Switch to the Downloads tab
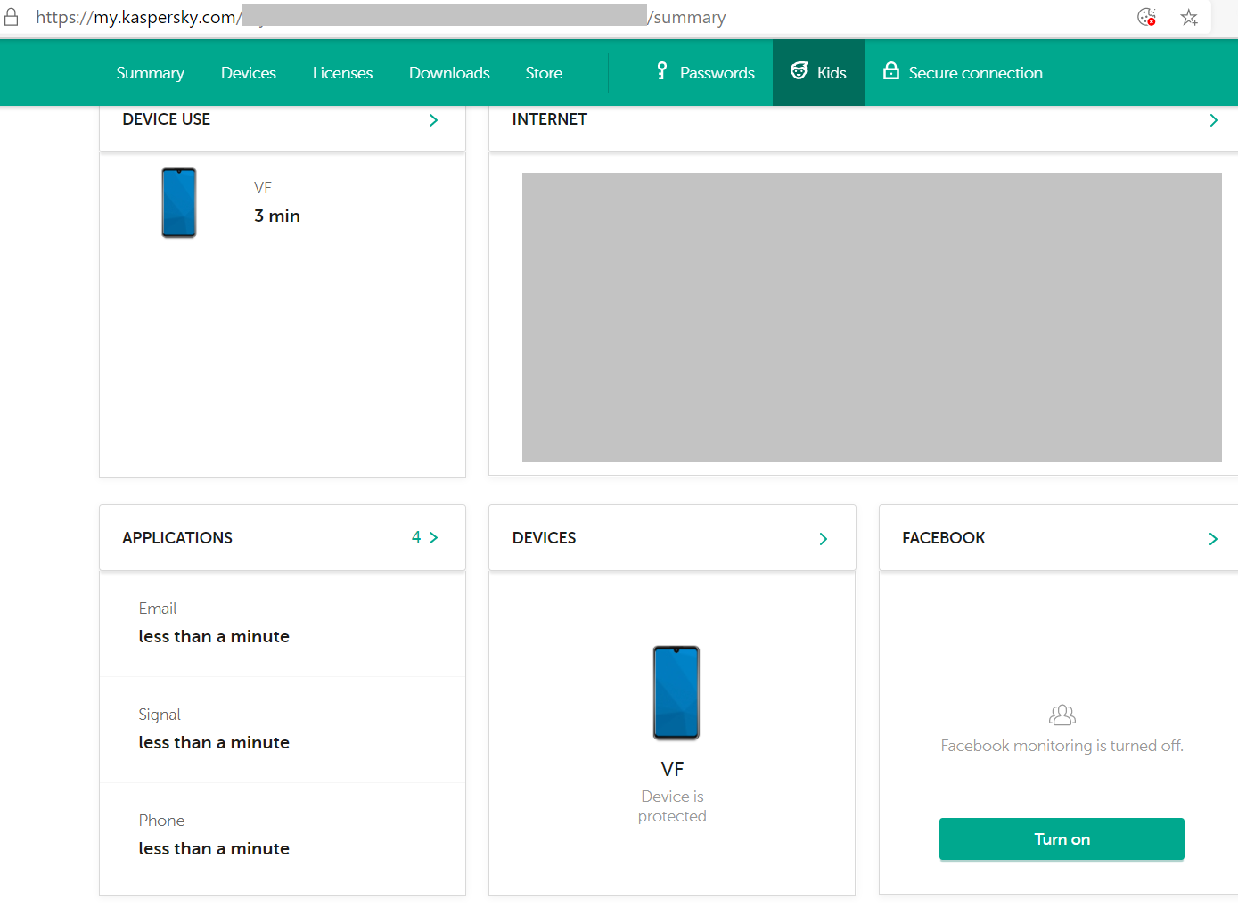The width and height of the screenshot is (1238, 915). 449,73
